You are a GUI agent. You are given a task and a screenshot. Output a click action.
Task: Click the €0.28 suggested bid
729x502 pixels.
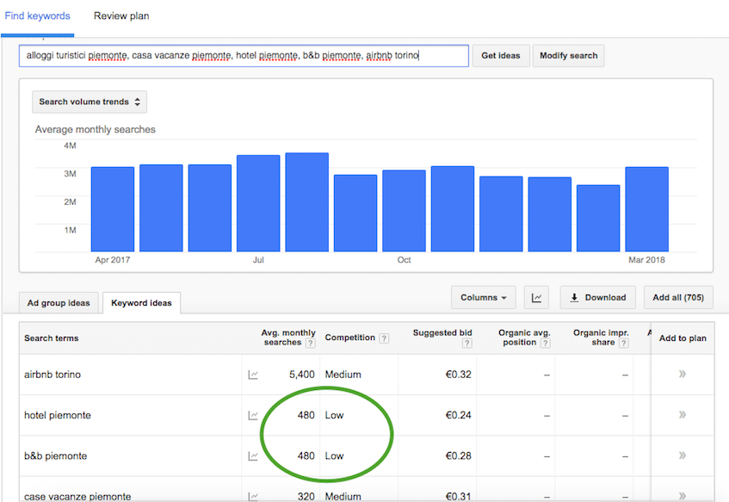pos(459,456)
